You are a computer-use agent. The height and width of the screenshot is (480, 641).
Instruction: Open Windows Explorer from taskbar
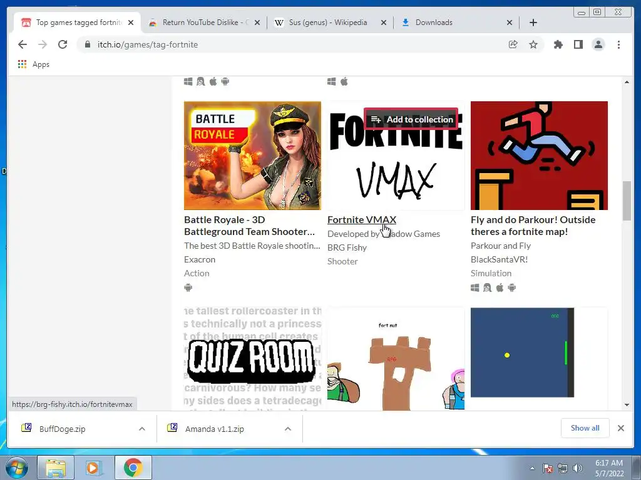(56, 468)
